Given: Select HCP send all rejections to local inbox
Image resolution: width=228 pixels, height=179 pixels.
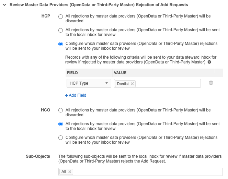Looking at the screenshot, I should click(61, 30).
